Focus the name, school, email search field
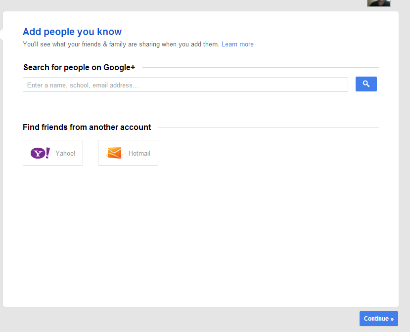Image resolution: width=410 pixels, height=332 pixels. pos(185,85)
